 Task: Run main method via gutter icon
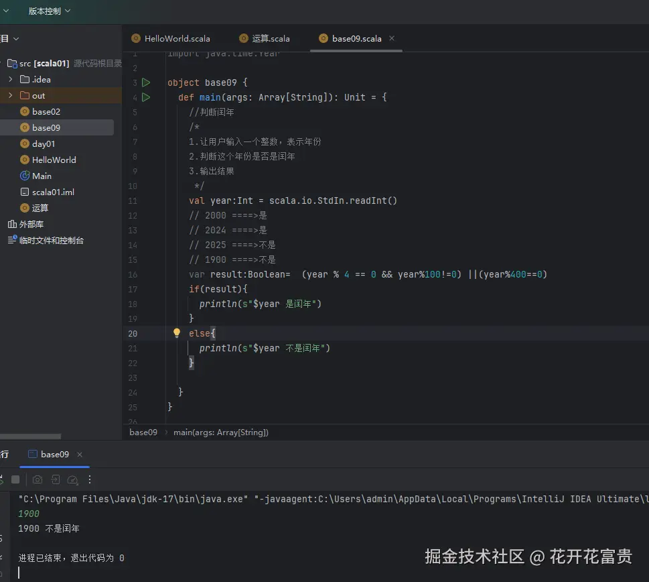(146, 97)
